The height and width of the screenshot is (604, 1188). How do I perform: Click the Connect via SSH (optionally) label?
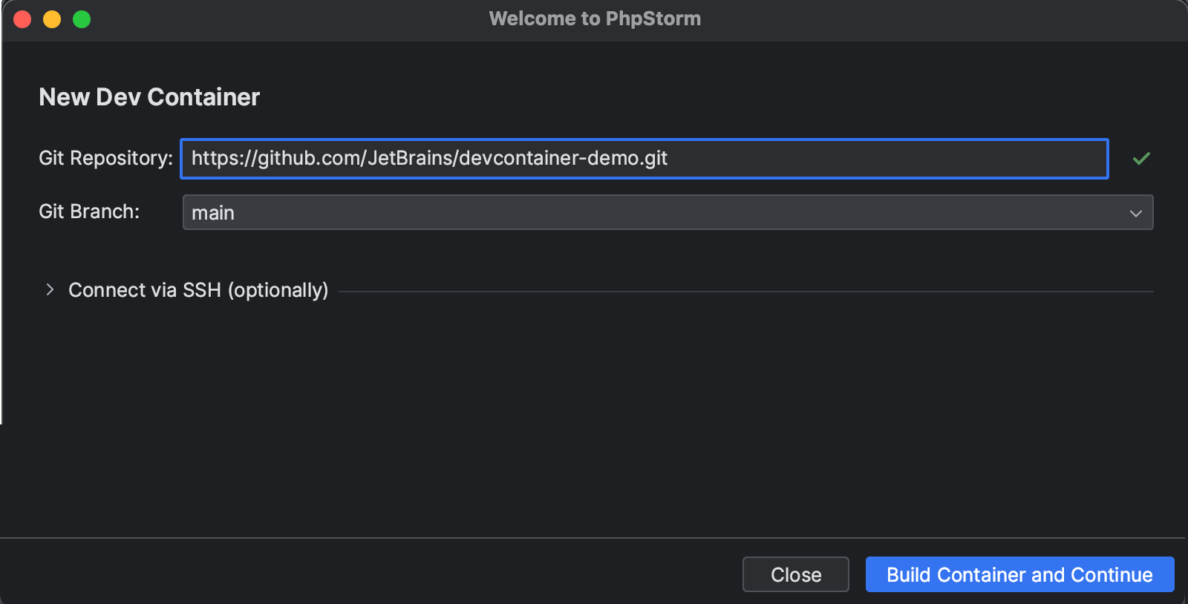tap(198, 290)
